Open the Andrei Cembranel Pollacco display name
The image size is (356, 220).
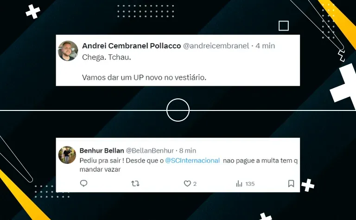132,45
